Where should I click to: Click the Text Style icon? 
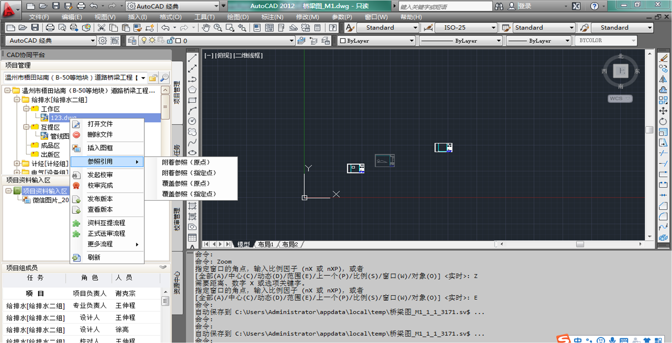click(x=350, y=28)
